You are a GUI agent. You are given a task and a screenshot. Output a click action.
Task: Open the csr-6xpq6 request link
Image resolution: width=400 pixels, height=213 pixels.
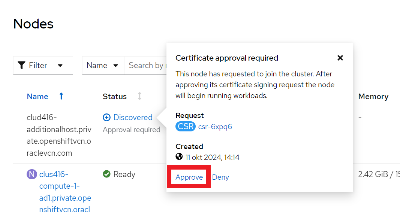[215, 127]
